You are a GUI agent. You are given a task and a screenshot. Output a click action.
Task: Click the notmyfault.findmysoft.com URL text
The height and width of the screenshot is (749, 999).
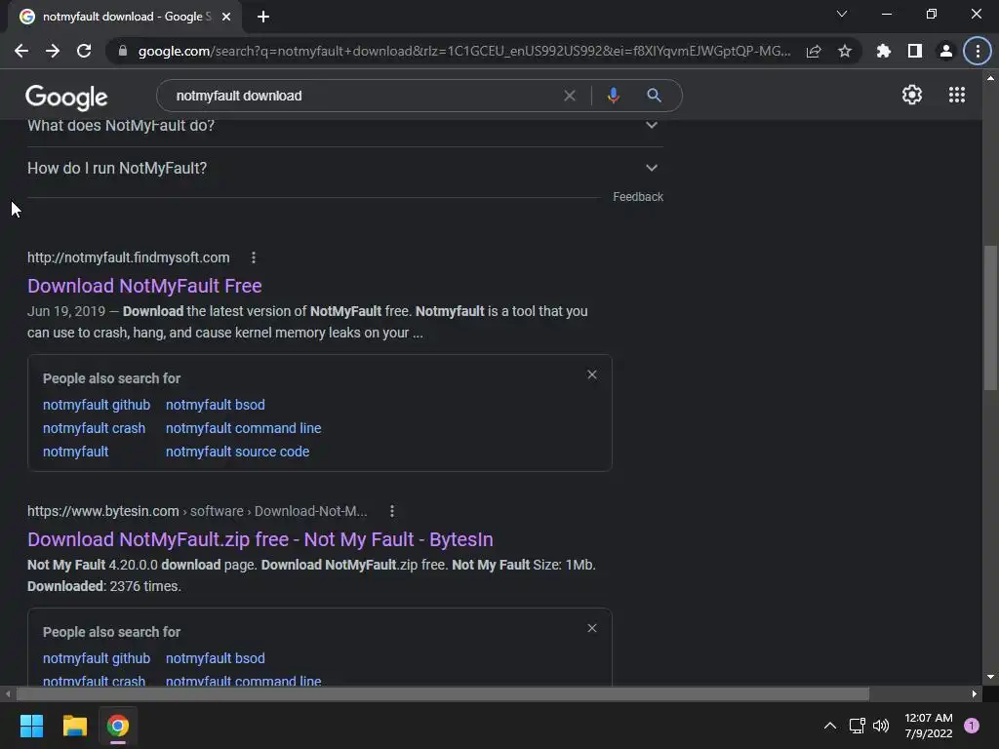128,257
